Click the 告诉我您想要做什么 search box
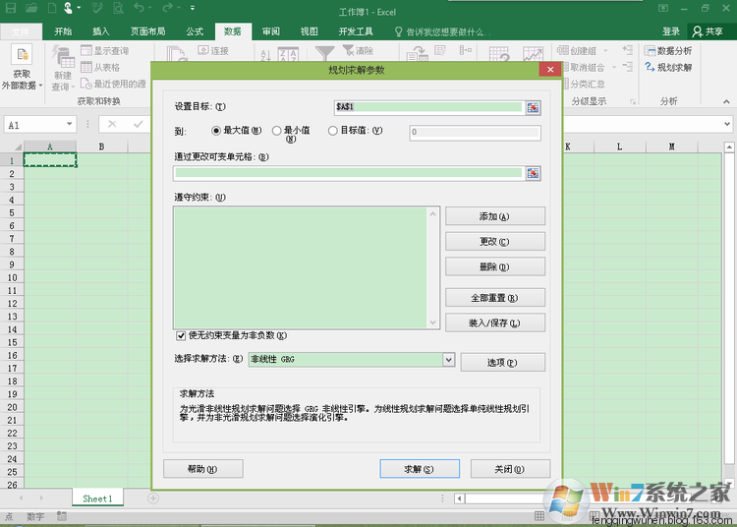Viewport: 737px width, 527px height. (x=442, y=31)
